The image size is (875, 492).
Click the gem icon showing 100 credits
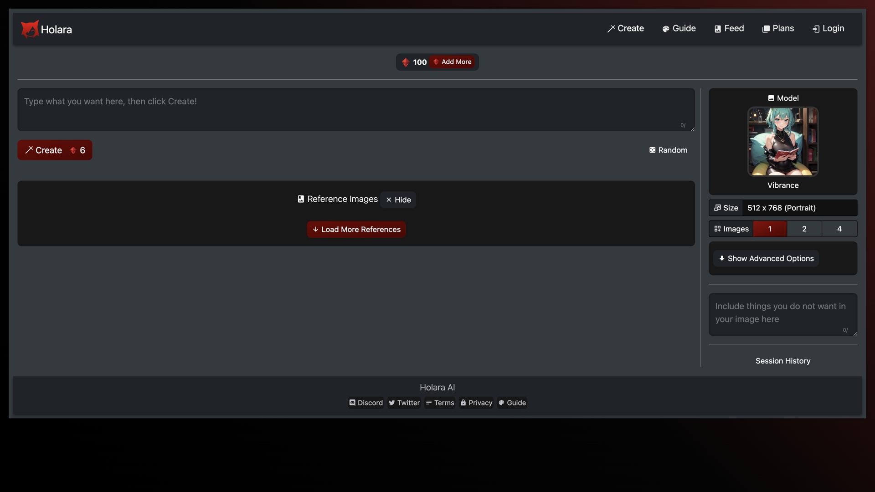tap(406, 62)
